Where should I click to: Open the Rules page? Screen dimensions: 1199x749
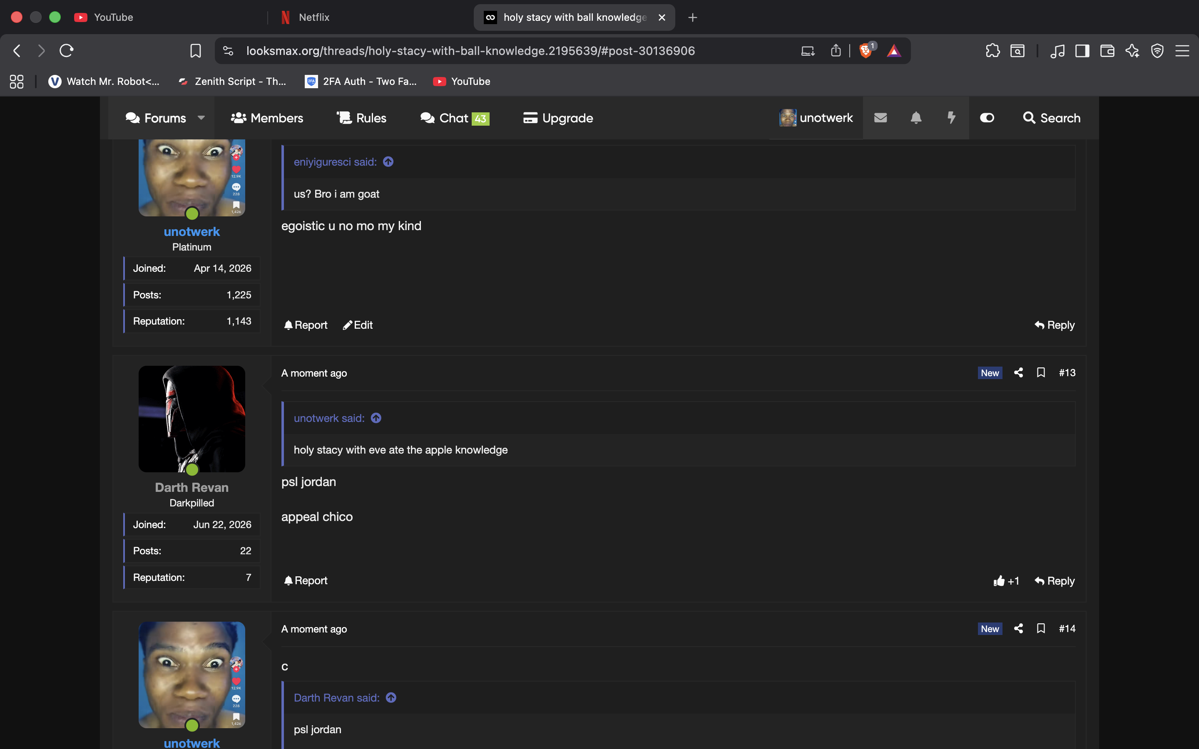tap(362, 118)
